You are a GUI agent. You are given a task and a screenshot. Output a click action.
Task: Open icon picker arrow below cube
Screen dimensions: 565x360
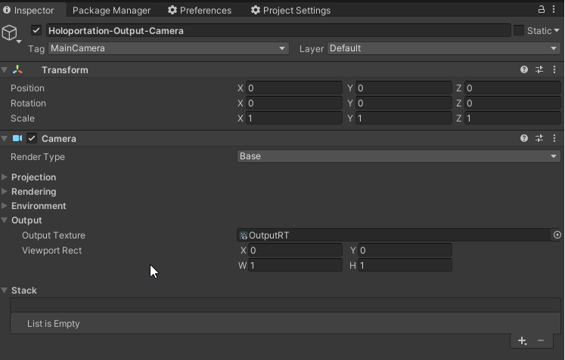[x=19, y=42]
